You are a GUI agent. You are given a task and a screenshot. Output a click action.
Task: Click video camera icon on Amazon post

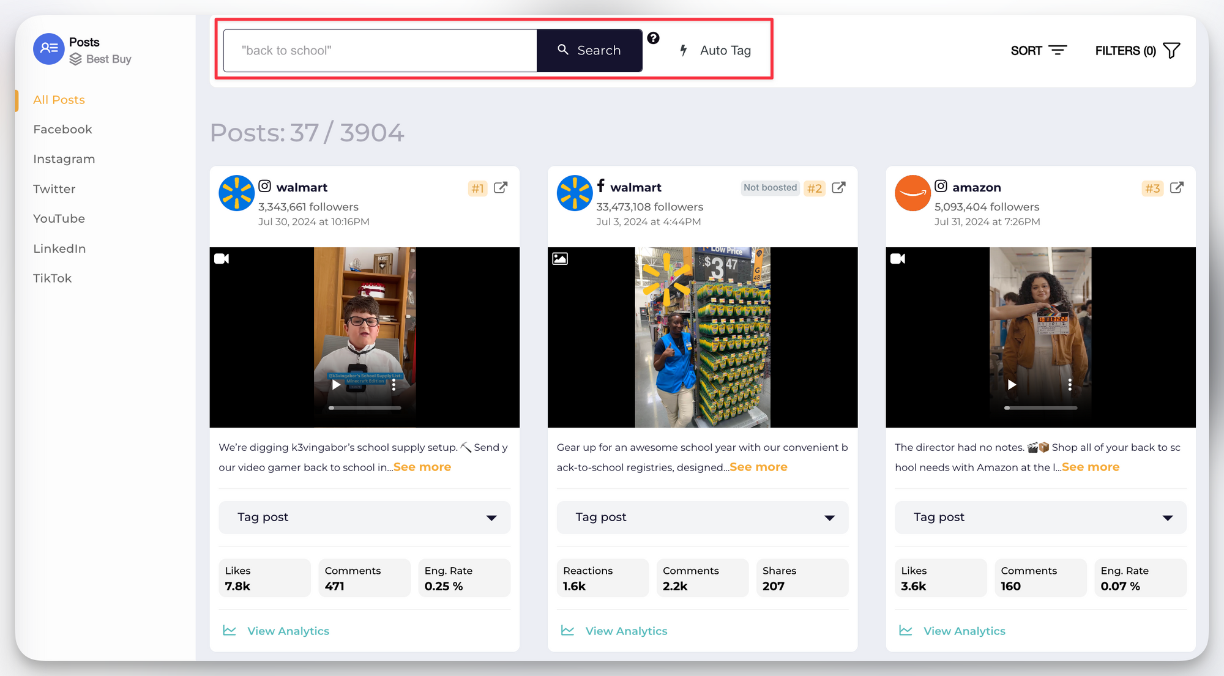point(898,259)
